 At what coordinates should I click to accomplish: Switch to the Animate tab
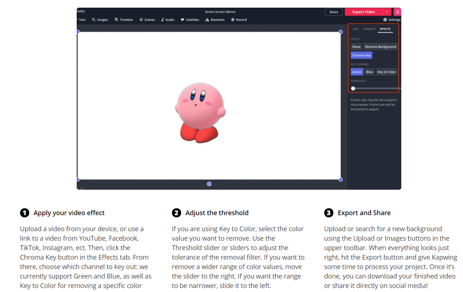[369, 29]
